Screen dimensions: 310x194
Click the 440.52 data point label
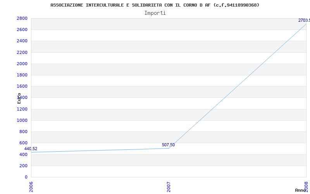pos(31,149)
